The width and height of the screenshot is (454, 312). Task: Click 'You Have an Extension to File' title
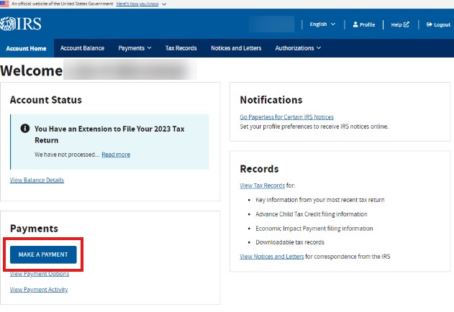pyautogui.click(x=109, y=134)
